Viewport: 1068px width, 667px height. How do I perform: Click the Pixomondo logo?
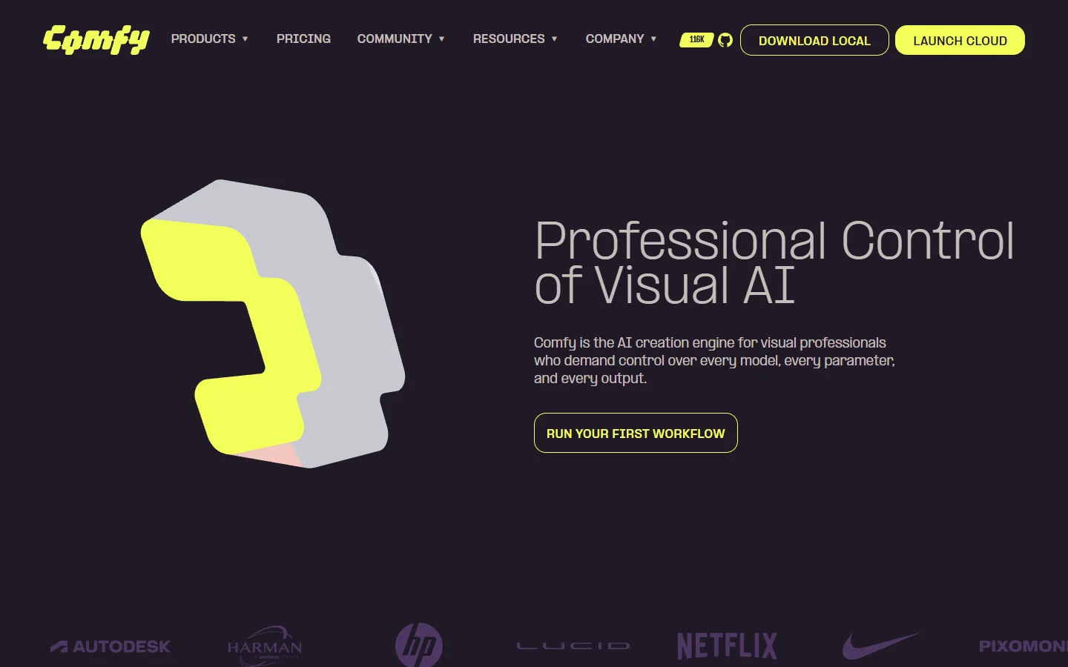click(1023, 646)
